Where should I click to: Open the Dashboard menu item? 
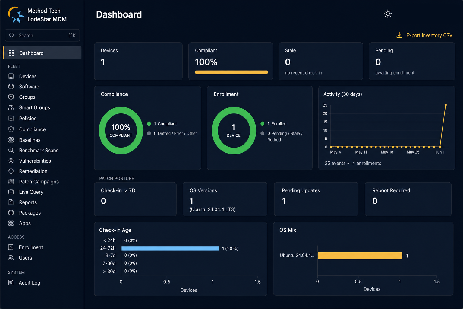(42, 53)
